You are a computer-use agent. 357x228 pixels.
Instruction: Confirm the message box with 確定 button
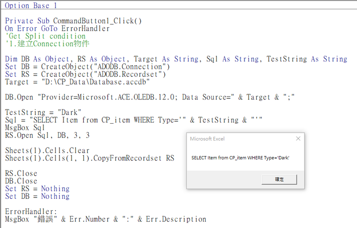pos(279,180)
